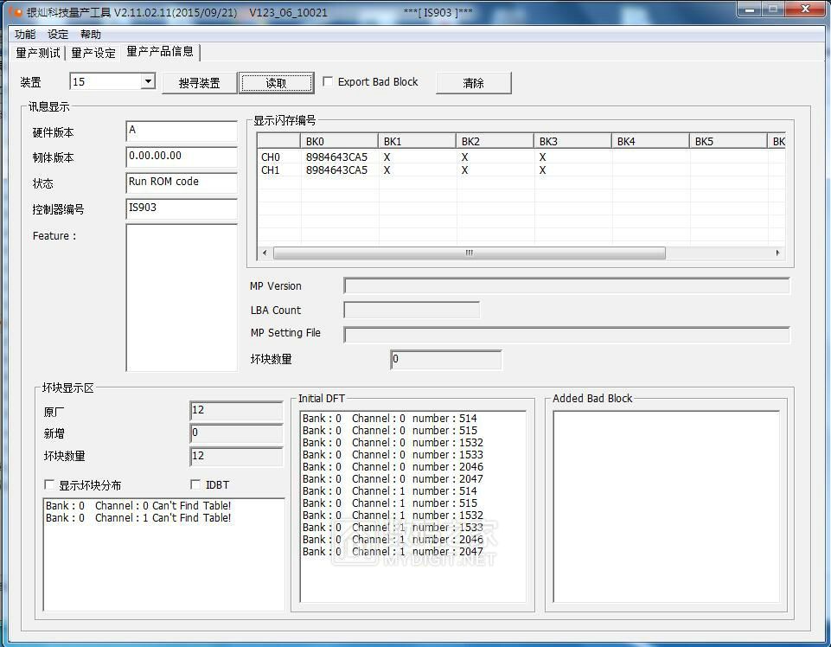Image resolution: width=831 pixels, height=647 pixels.
Task: Click the flash table left scroll arrow
Action: pos(265,253)
